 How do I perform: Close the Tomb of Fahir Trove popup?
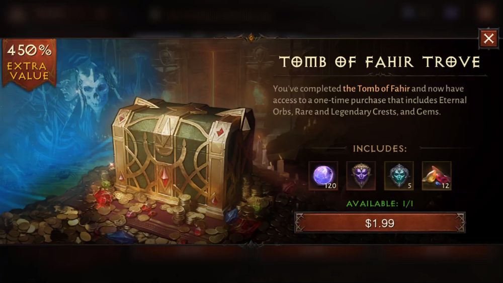pos(488,39)
